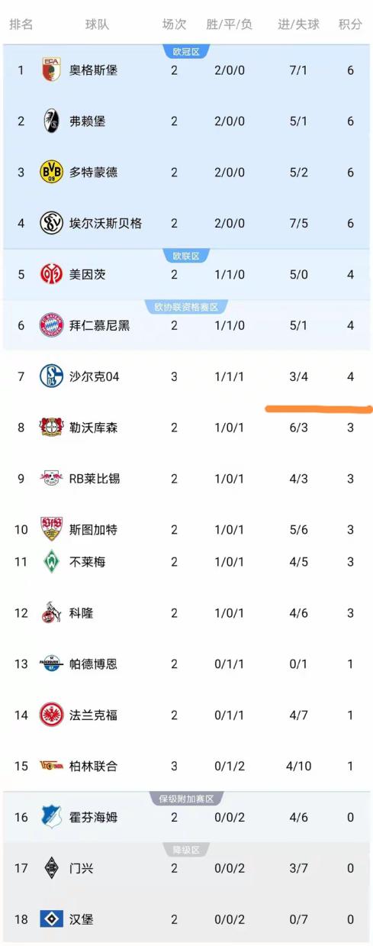This screenshot has width=373, height=946.
Task: Open 斯图加特 team row name
Action: click(93, 530)
